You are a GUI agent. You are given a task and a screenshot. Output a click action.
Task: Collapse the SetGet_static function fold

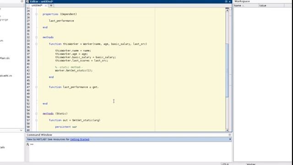tap(37, 120)
